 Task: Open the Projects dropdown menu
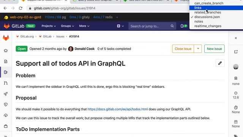click(49, 26)
